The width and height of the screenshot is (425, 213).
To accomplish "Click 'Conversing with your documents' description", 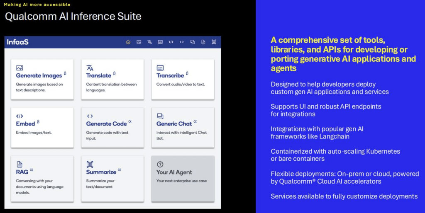I will pyautogui.click(x=39, y=187).
